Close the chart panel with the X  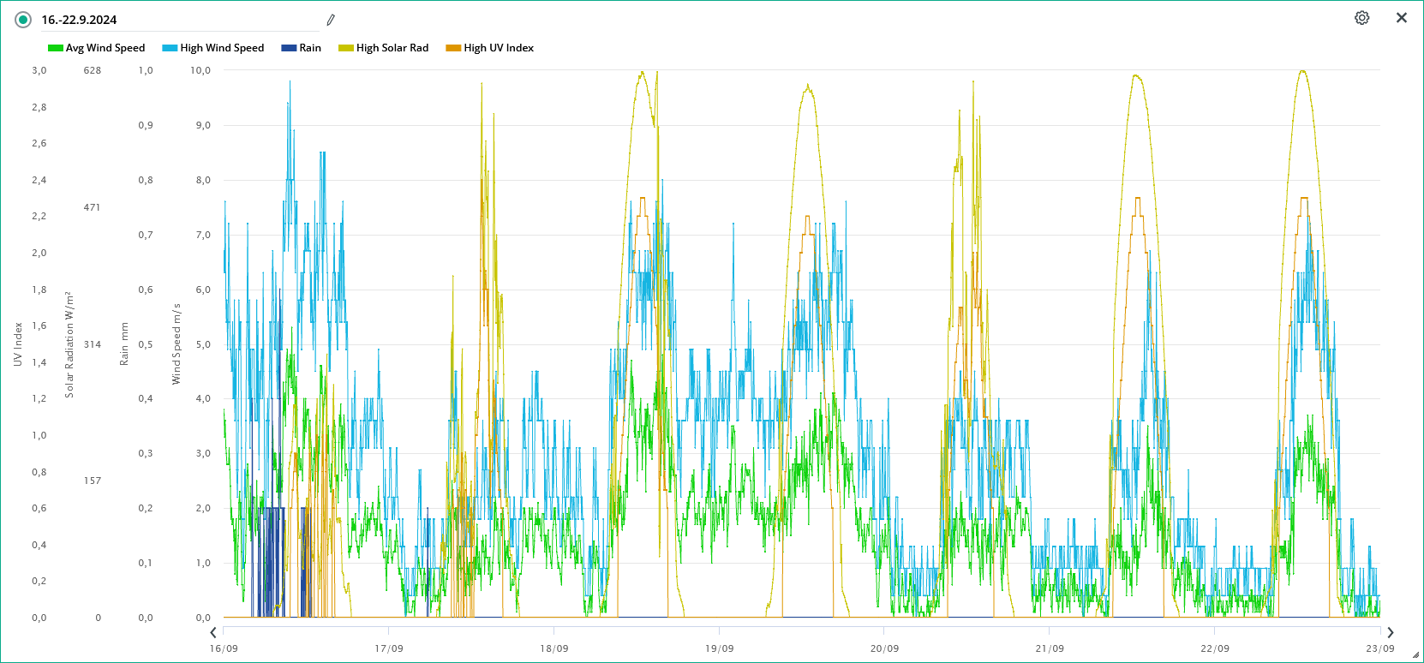coord(1402,18)
